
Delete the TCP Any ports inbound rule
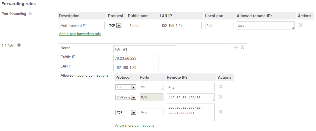[x=221, y=112]
